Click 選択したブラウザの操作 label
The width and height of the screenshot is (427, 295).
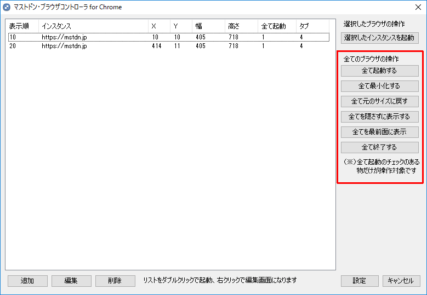click(374, 24)
